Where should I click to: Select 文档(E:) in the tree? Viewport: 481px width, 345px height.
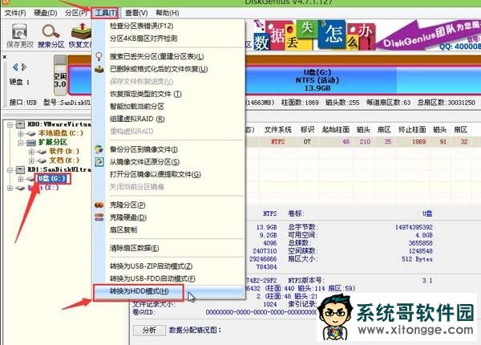(x=64, y=160)
